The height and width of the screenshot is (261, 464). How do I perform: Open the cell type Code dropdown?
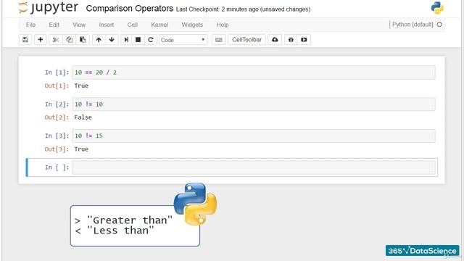(x=183, y=40)
